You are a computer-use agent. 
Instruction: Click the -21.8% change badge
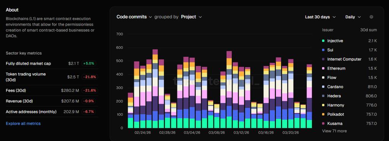[90, 77]
